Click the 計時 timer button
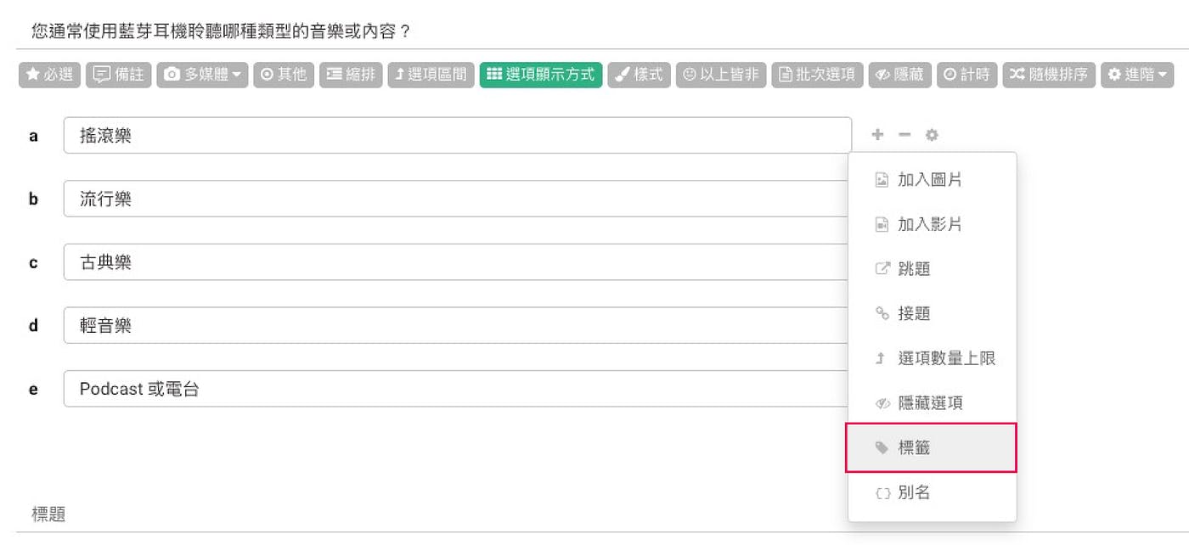 [x=966, y=75]
